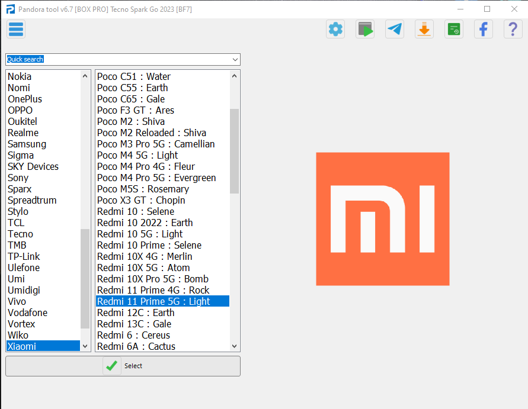Select Poco M4 Pro 4G : Fleur

tap(162, 166)
